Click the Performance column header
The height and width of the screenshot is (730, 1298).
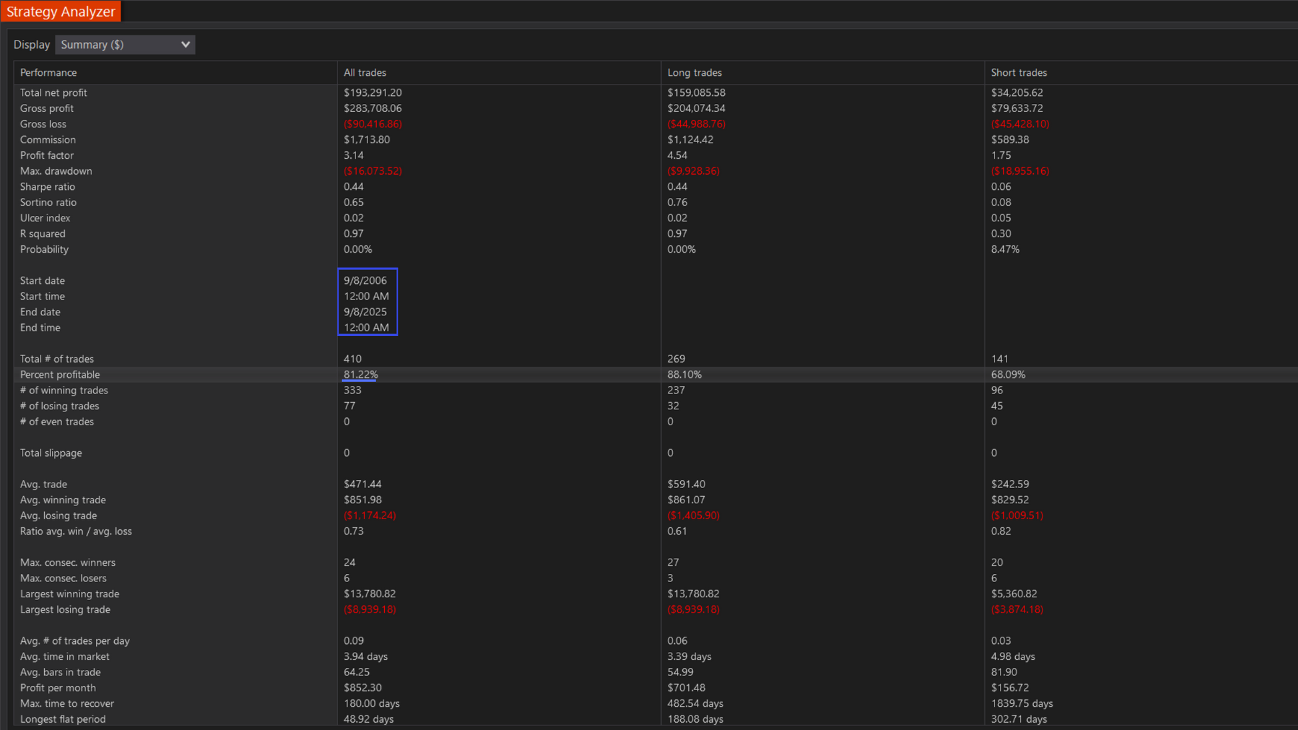[x=48, y=73]
